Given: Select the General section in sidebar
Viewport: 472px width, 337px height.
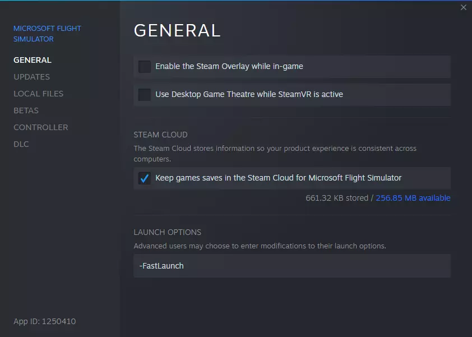Looking at the screenshot, I should click(x=33, y=60).
